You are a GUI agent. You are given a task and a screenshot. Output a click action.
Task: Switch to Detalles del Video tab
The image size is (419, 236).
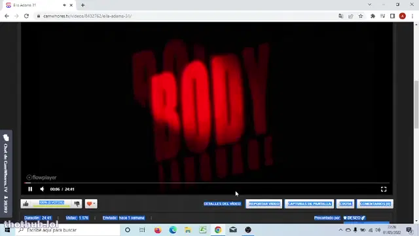[x=222, y=204]
